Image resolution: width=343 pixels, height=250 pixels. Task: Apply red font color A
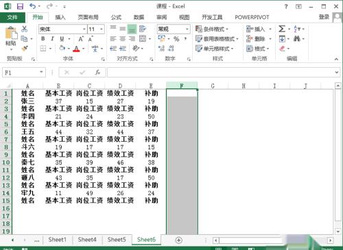[76, 49]
